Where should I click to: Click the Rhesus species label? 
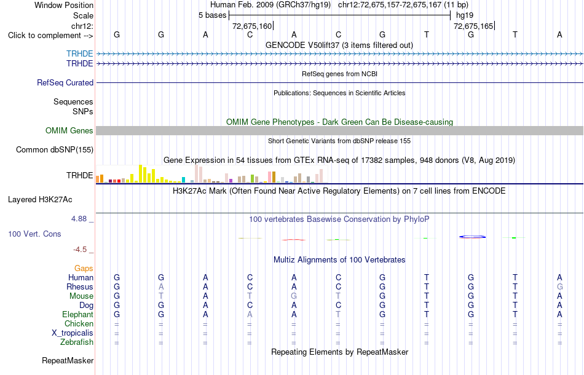pos(80,286)
